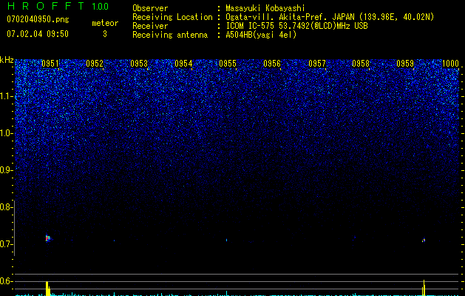465x296 pixels.
Task: Click the meteor count value 3
Action: tap(105, 34)
